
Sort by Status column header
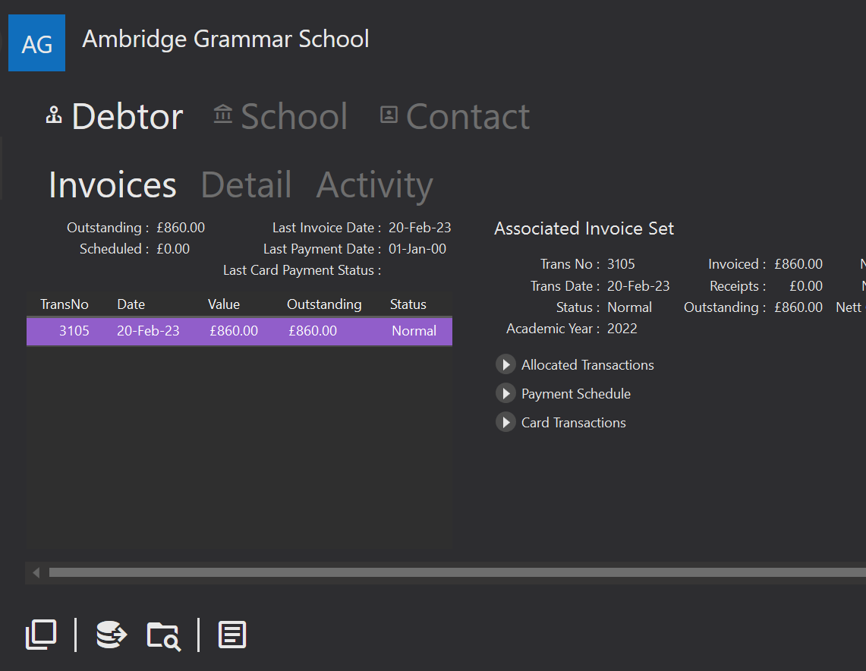(408, 304)
